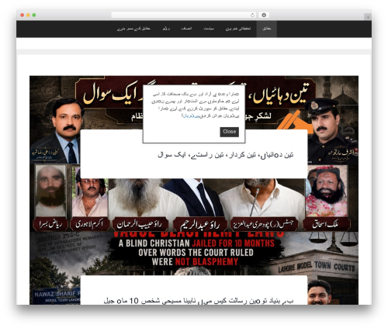
Task: Open the حقائق کے ممبر بنیں menu link
Action: pyautogui.click(x=133, y=29)
